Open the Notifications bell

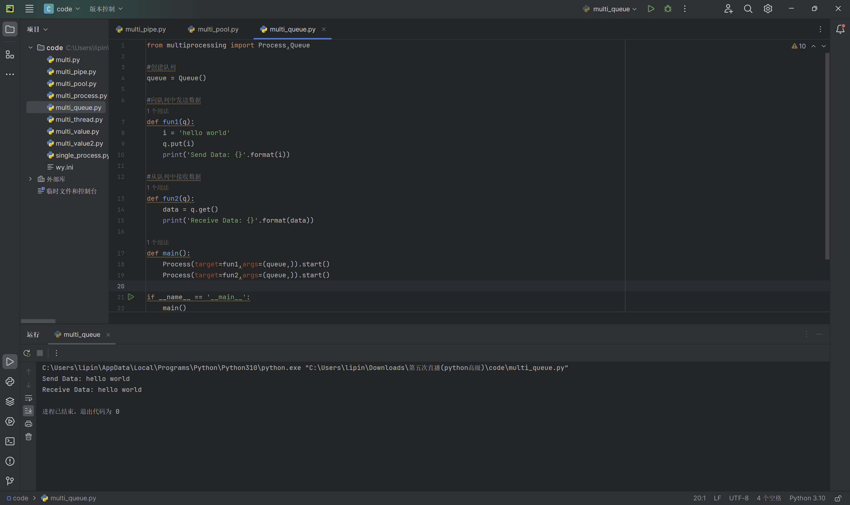tap(840, 29)
